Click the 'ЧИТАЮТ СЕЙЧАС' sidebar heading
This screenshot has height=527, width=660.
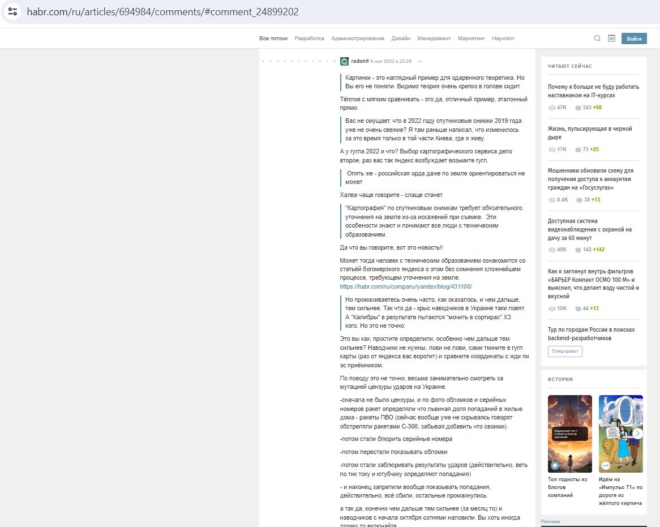(569, 66)
